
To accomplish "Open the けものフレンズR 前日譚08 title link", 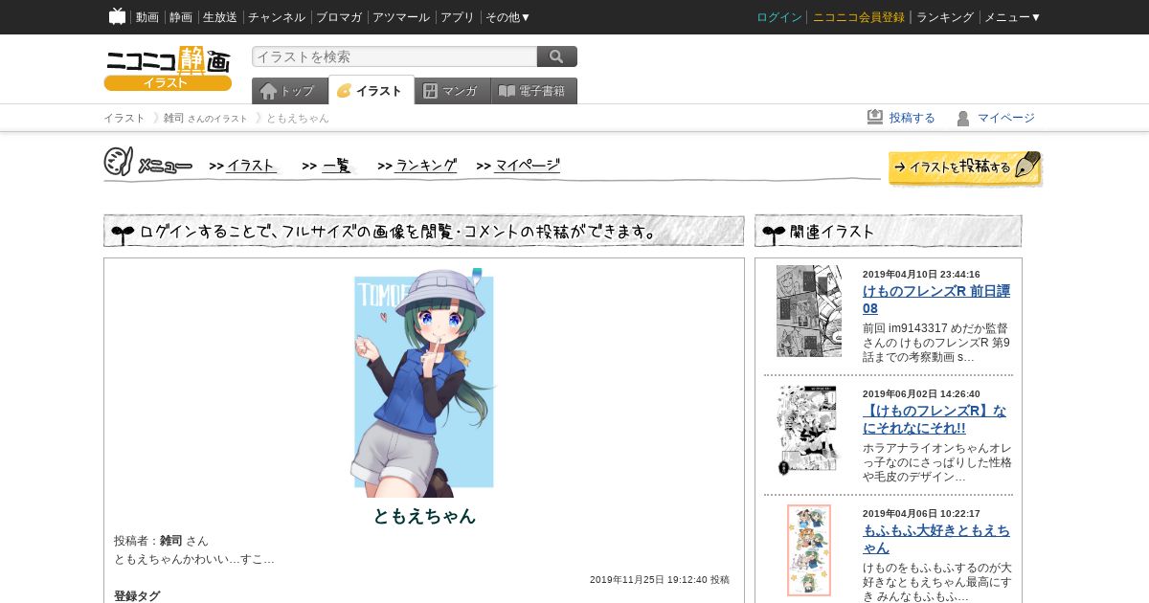I will (x=936, y=300).
